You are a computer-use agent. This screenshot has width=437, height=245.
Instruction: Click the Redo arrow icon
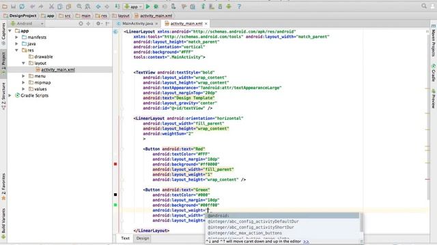(x=41, y=6)
